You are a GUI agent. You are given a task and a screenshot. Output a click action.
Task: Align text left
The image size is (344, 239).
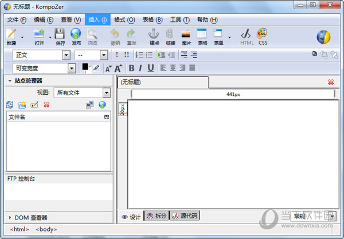(163, 68)
